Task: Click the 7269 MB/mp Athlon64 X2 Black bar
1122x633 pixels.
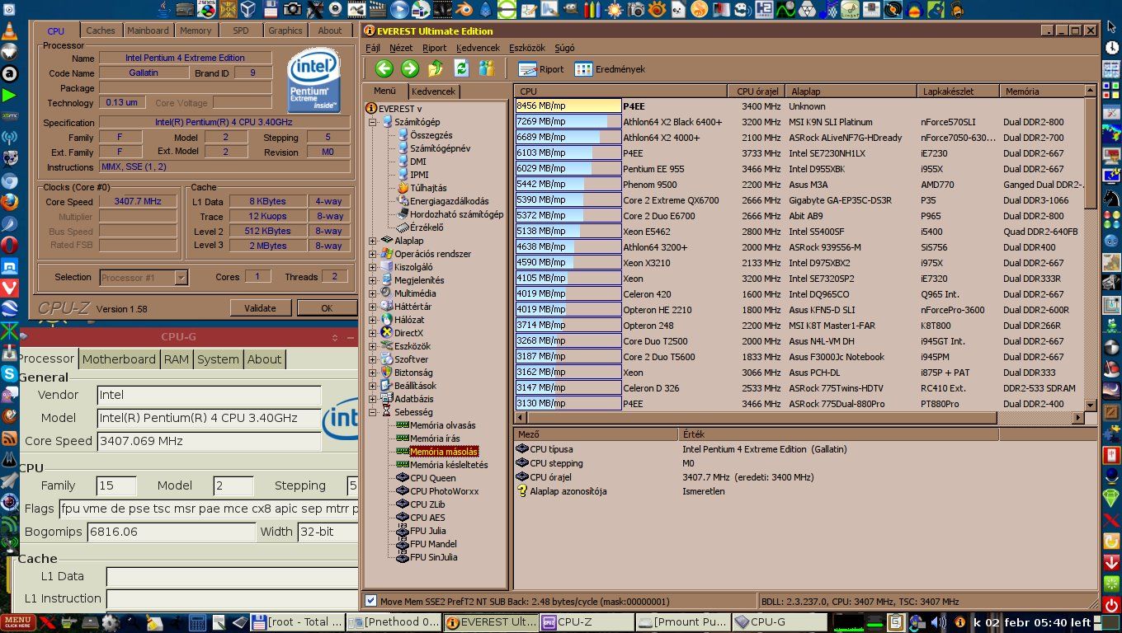Action: coord(568,122)
